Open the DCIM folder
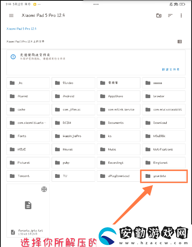Image resolution: width=192 pixels, height=247 pixels. 73,123
